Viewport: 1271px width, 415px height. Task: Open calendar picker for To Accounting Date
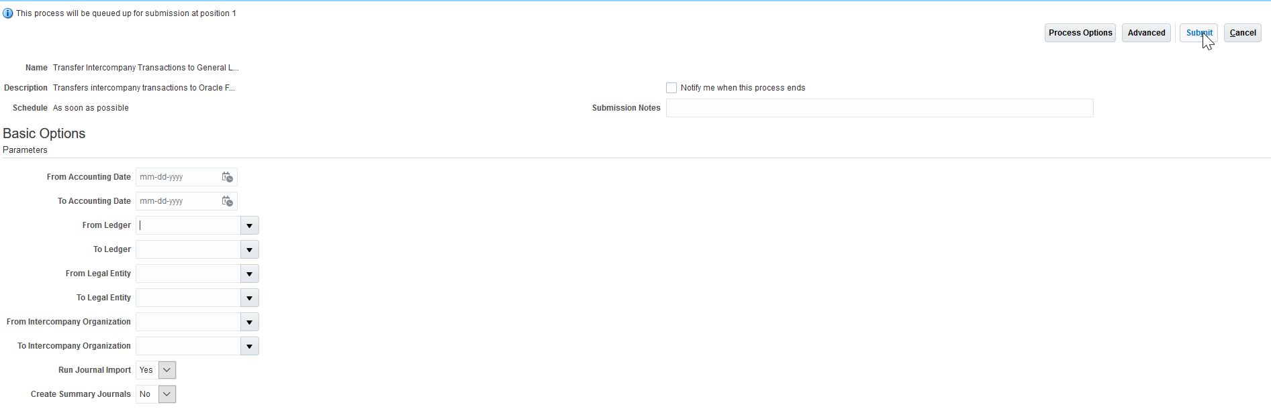point(227,201)
